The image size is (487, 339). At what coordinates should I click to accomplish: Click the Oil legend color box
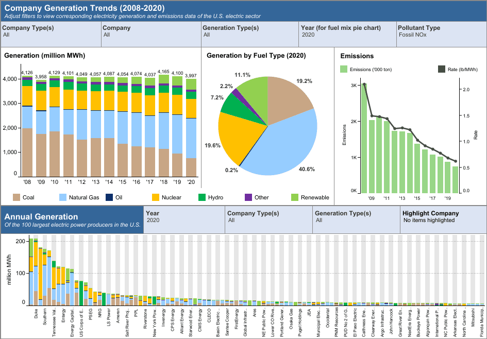click(109, 197)
